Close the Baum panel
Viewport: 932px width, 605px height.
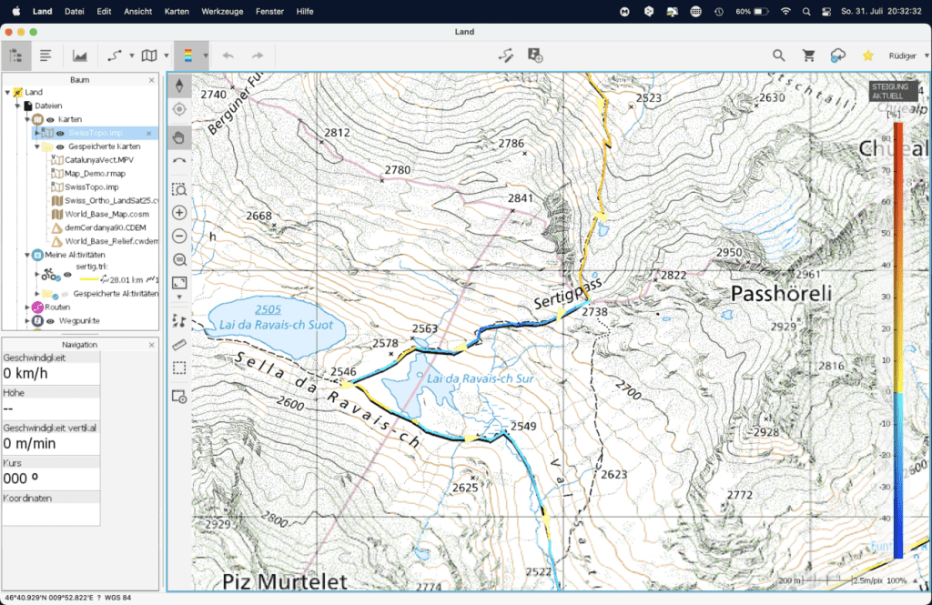[151, 80]
